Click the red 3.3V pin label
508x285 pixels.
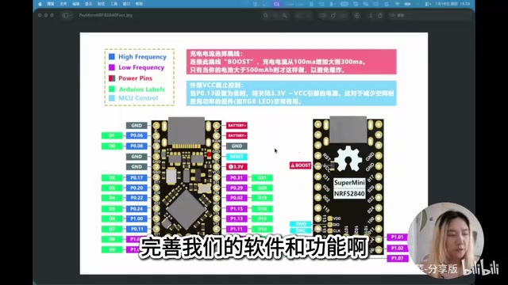pos(237,167)
